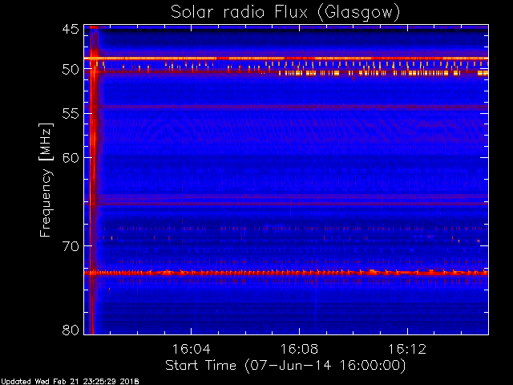Click the 45 MHz frequency tick label

coord(70,30)
